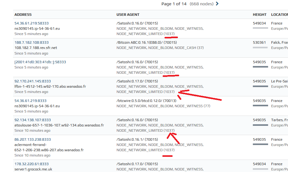Screen dimensions: 288x172
Task: Go to next page using chevron arrow
Action: [x=217, y=4]
